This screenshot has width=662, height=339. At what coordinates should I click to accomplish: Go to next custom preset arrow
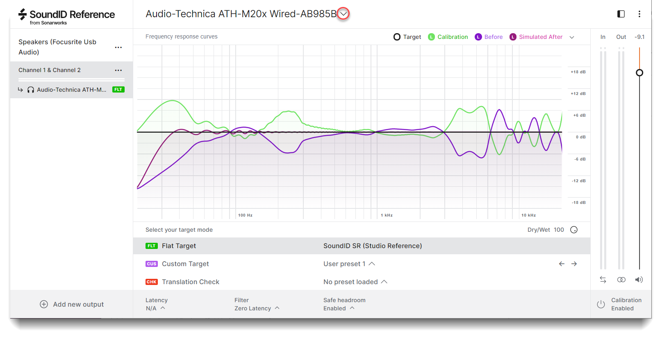pos(574,264)
